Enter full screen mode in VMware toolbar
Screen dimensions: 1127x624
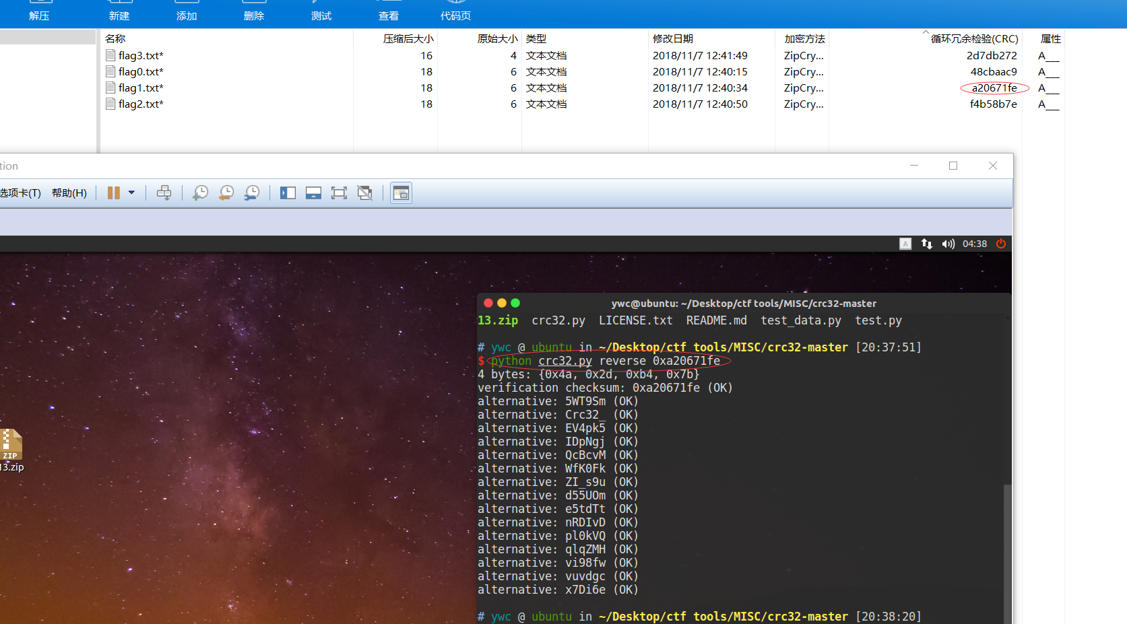[339, 193]
